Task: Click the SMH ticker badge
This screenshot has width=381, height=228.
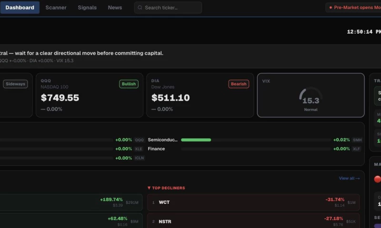Action: 357,140
